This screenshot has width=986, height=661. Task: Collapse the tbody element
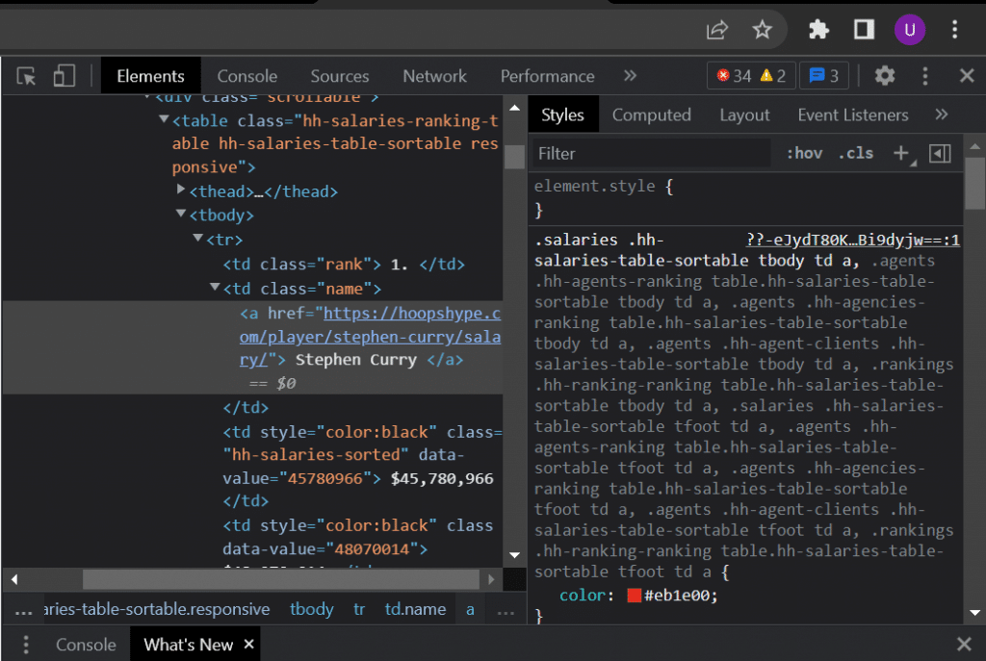click(x=180, y=215)
